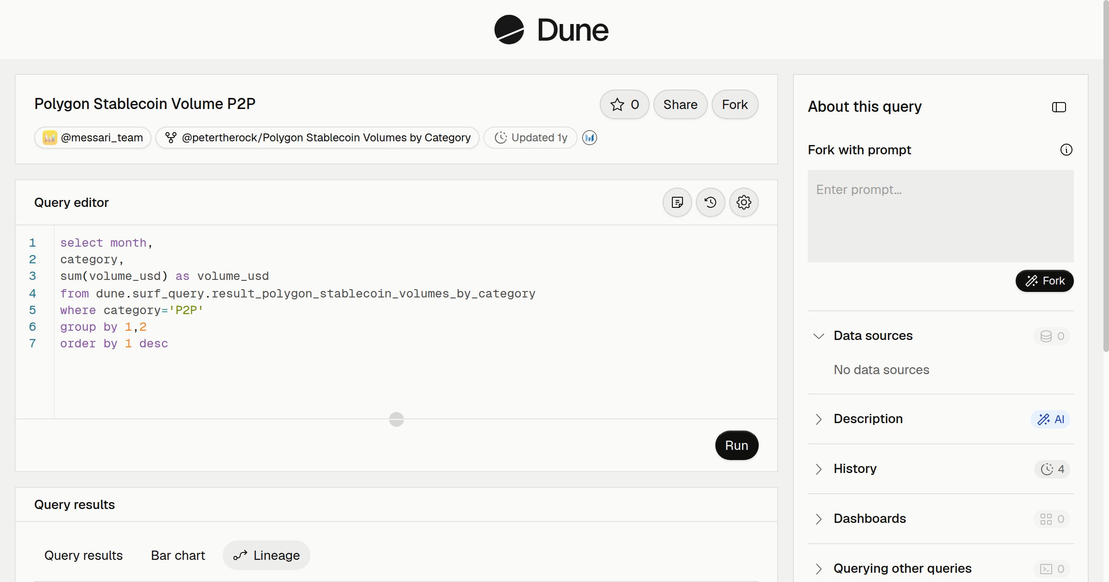Image resolution: width=1109 pixels, height=582 pixels.
Task: Click the Updated 1y timestamp chip
Action: pos(530,138)
